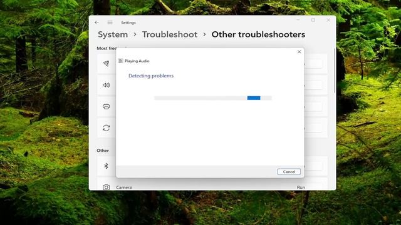Click the Settings window scrollbar
The height and width of the screenshot is (225, 401).
[x=335, y=71]
